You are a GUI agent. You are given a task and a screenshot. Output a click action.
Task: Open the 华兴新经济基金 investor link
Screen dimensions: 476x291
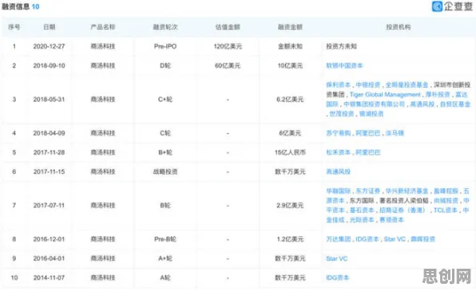click(x=407, y=191)
